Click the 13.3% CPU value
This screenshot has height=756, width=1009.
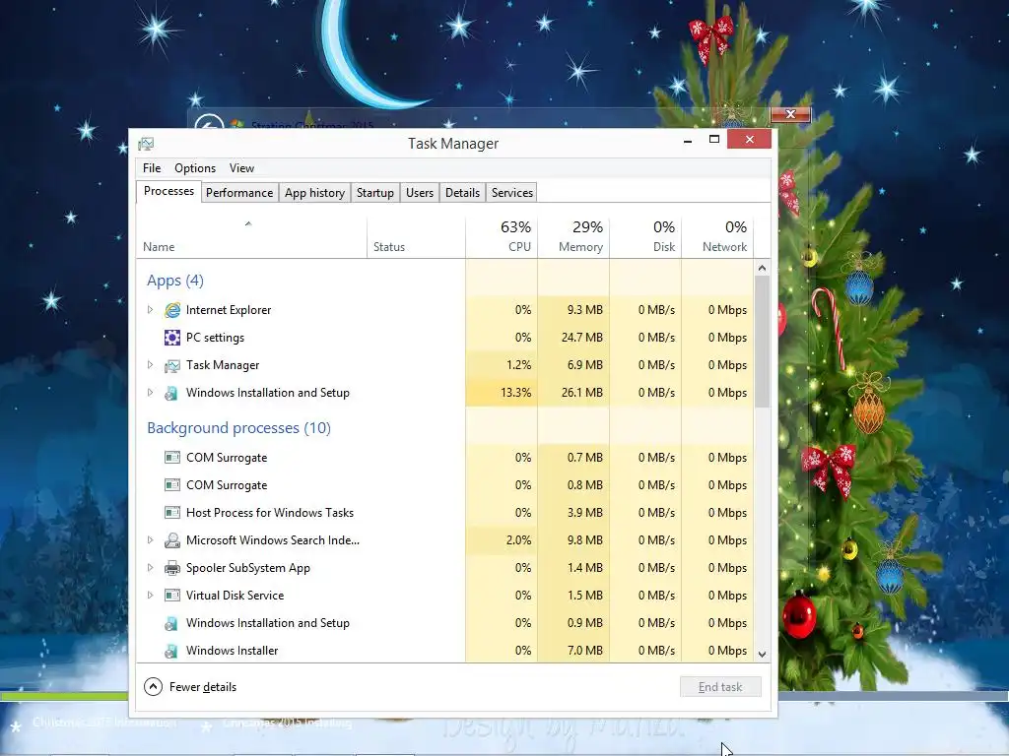pyautogui.click(x=515, y=393)
